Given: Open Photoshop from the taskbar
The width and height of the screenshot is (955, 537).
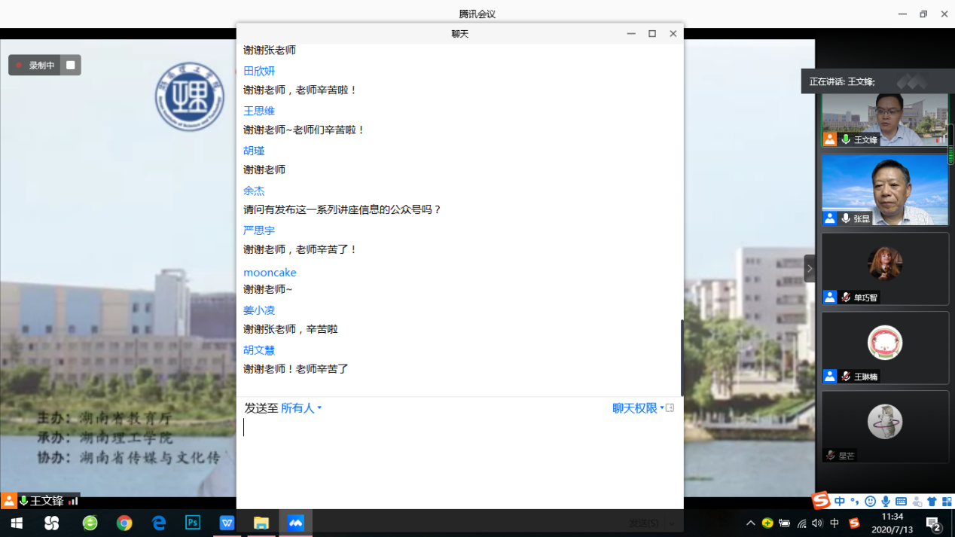Looking at the screenshot, I should 193,523.
